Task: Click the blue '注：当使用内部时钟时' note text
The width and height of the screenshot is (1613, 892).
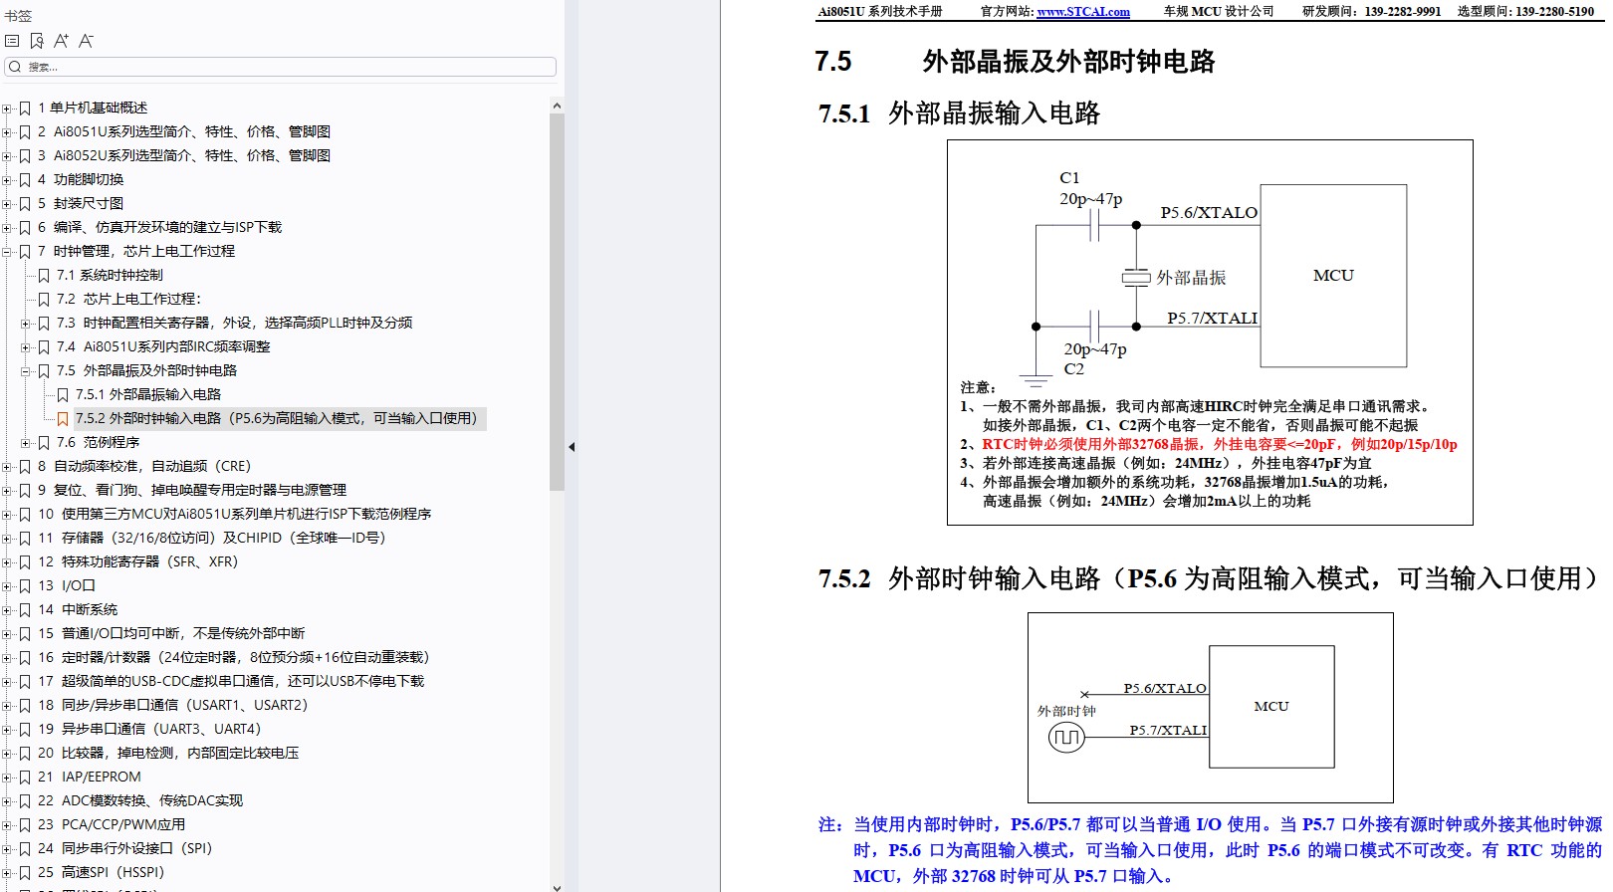Action: (1210, 850)
